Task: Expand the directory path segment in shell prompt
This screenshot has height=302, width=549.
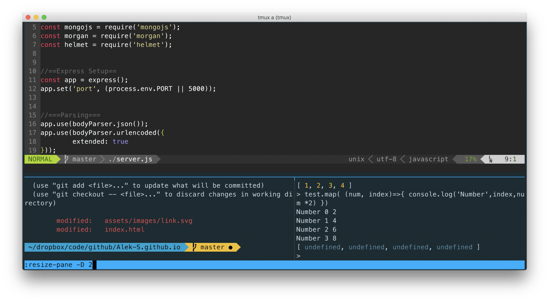Action: [104, 247]
